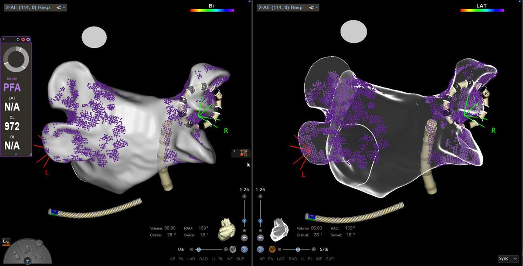523x266 pixels.
Task: Click the right pane vertical zoom slider handle
Action: pyautogui.click(x=260, y=221)
